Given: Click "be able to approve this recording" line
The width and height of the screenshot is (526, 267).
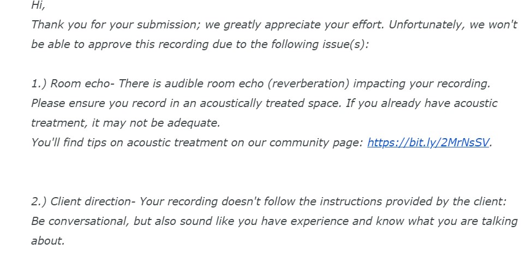Looking at the screenshot, I should pyautogui.click(x=120, y=44).
